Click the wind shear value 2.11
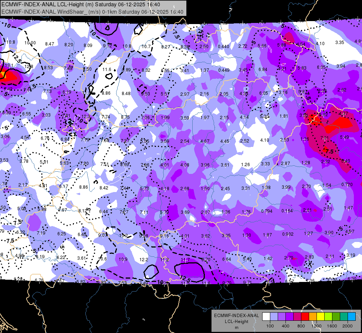 [x=330, y=256]
